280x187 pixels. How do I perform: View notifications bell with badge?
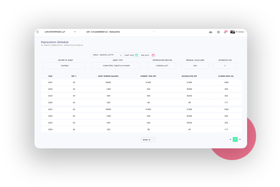(226, 32)
